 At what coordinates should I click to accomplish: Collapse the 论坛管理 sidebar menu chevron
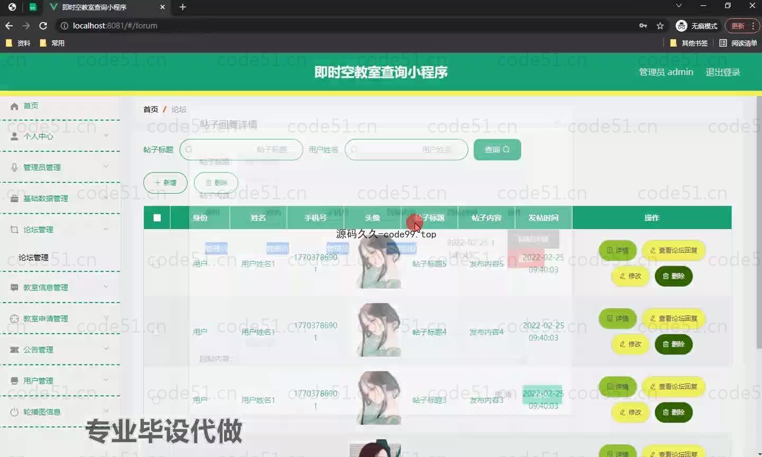[106, 229]
